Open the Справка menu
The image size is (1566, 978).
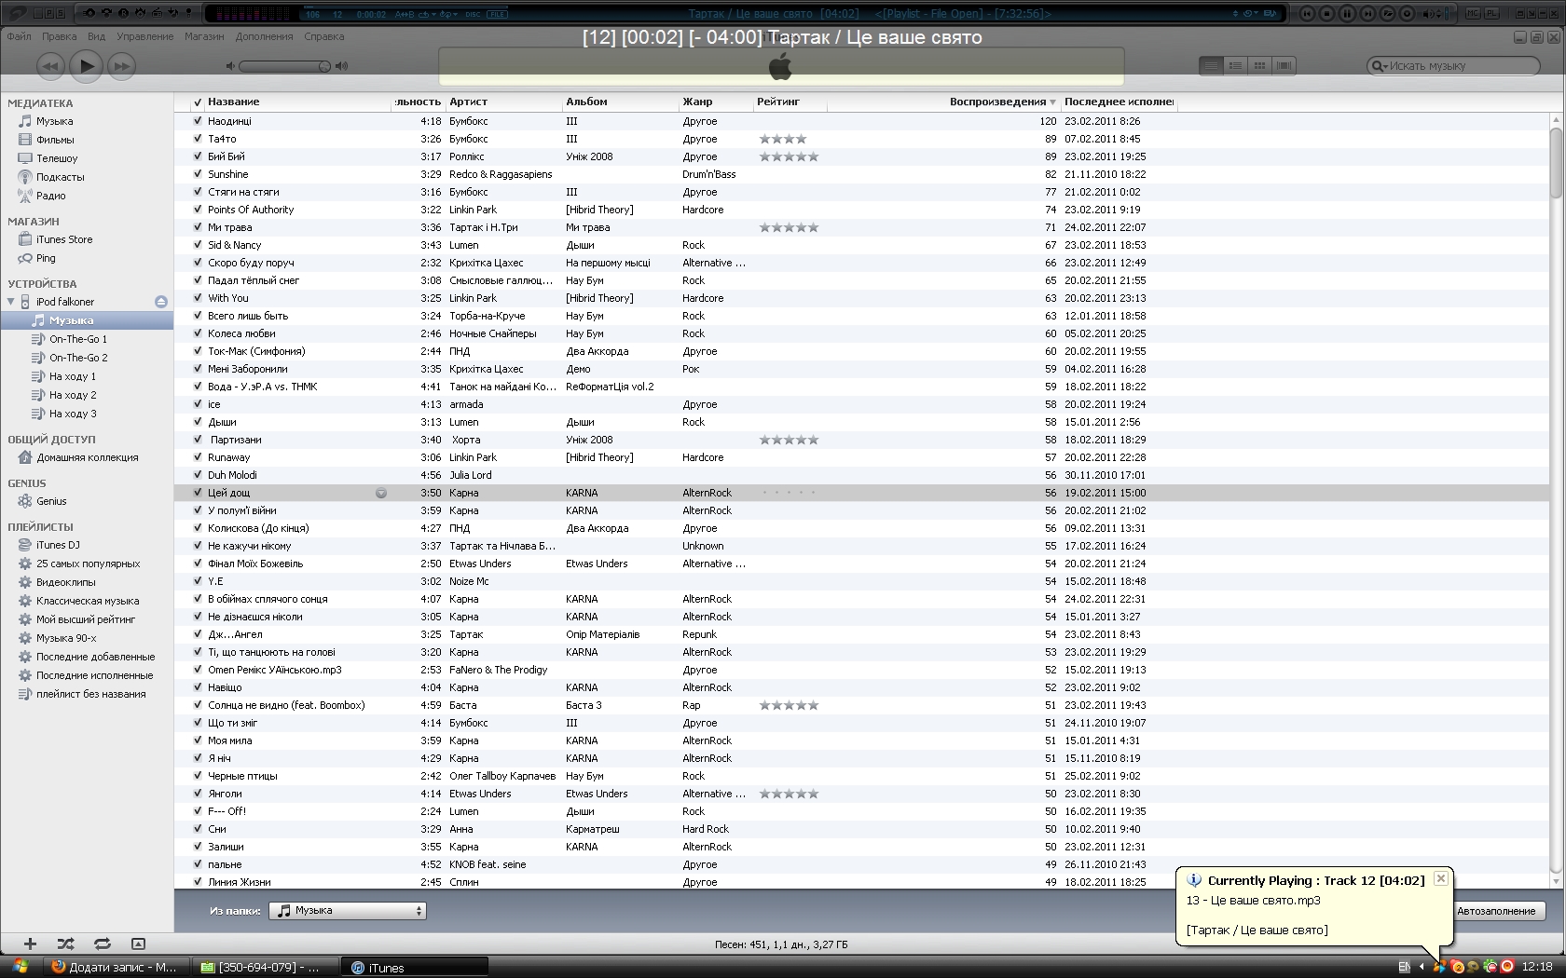(323, 36)
